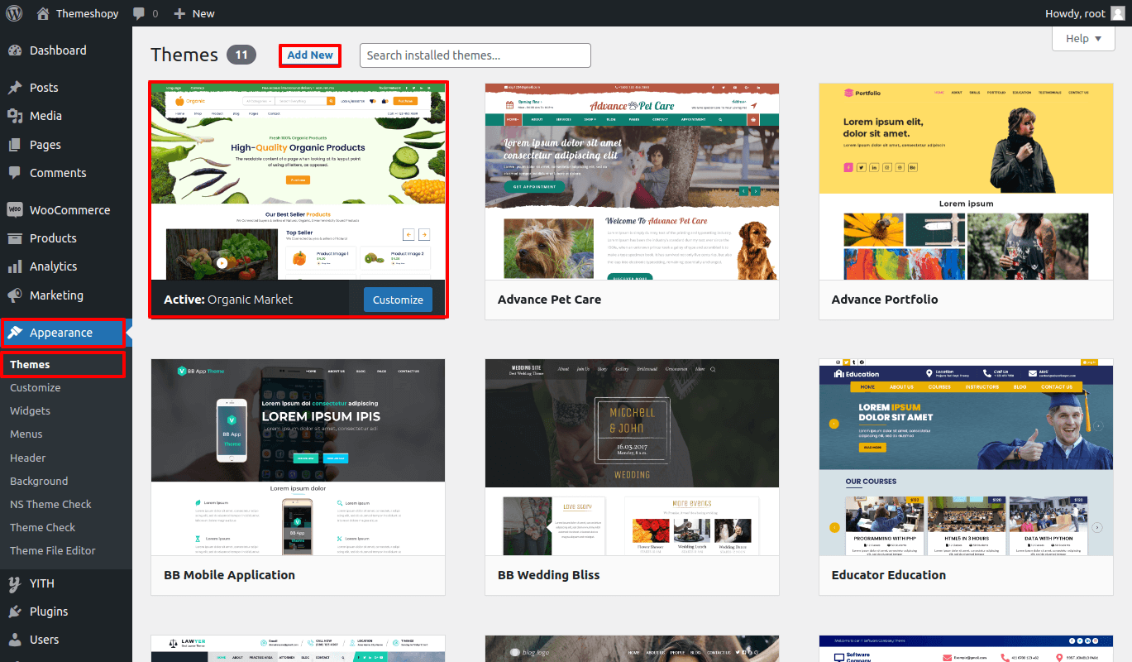The height and width of the screenshot is (662, 1132).
Task: Click the Marketing megaphone icon
Action: tap(15, 295)
